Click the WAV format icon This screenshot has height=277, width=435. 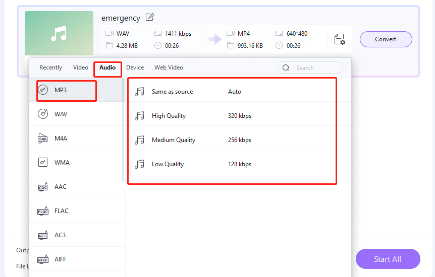(43, 114)
